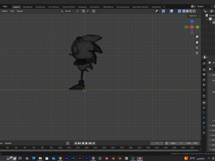Screen dimensions: 215x161
Task: Collapse the Collection in outliner
Action: pos(207,19)
